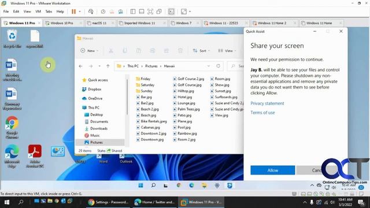Toggle VMware console view
The image size is (370, 208).
[x=171, y=12]
